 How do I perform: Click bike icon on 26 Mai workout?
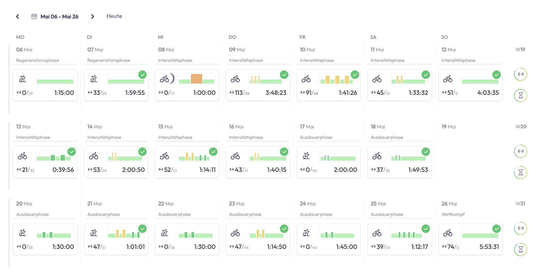point(448,233)
